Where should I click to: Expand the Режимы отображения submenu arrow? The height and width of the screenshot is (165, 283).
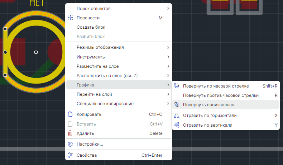[168, 47]
